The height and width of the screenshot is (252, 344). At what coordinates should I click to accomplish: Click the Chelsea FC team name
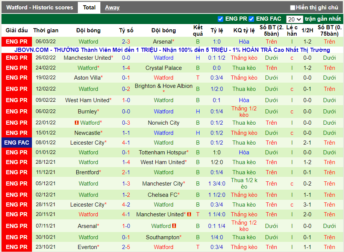tap(162, 195)
